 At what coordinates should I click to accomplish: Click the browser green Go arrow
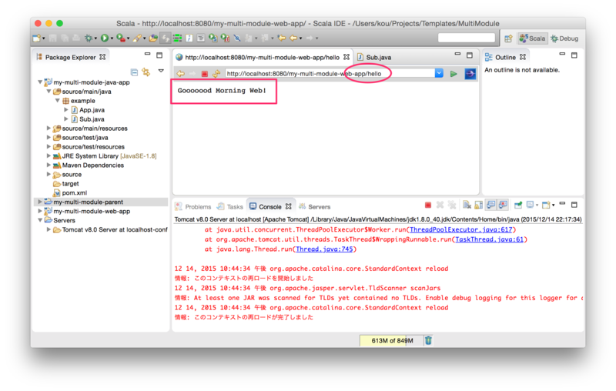coord(454,74)
